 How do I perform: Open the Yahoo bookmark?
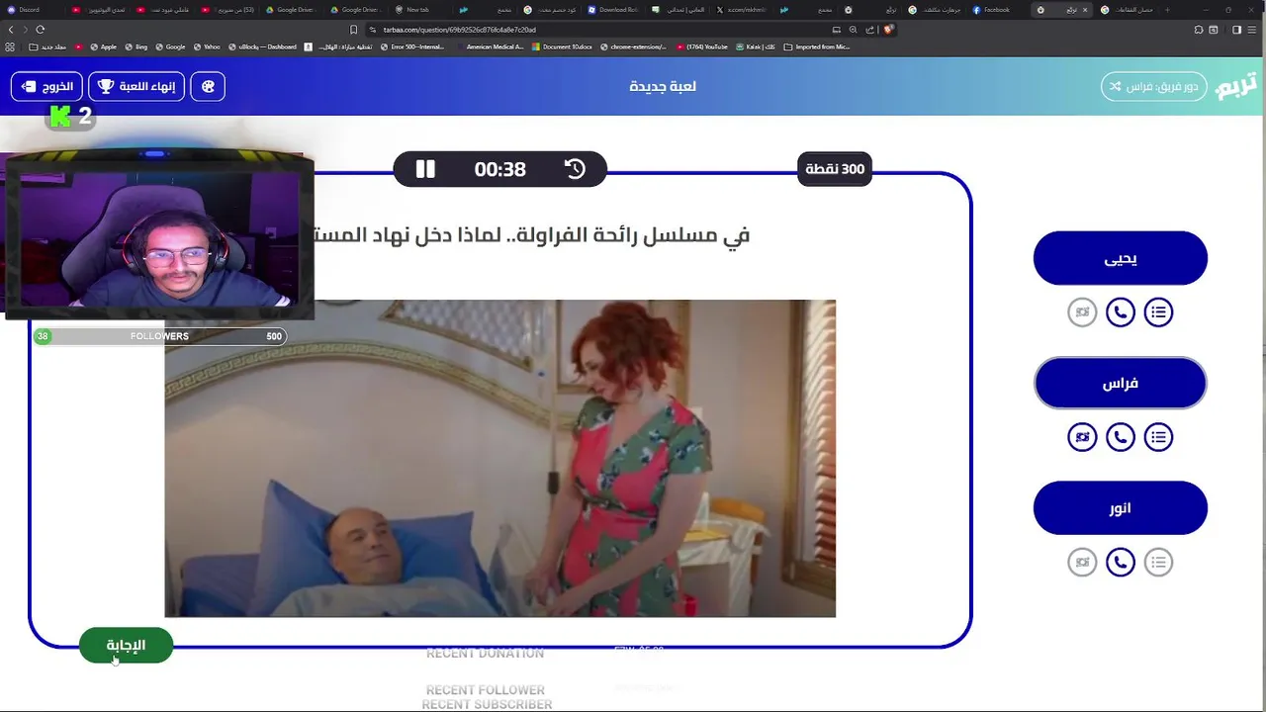coord(208,46)
